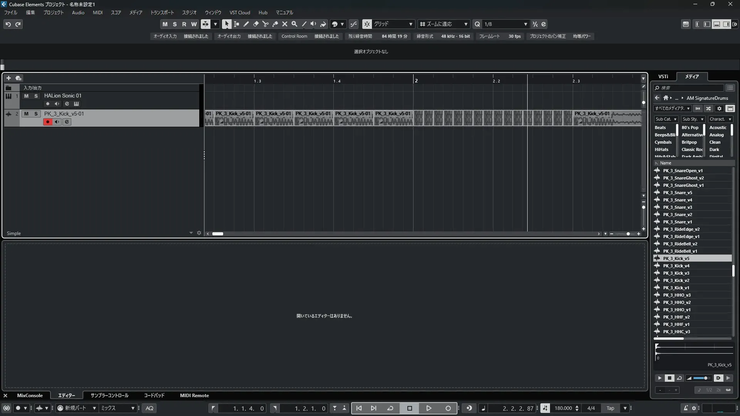740x416 pixels.
Task: Select the Scissors split tool
Action: tap(265, 24)
